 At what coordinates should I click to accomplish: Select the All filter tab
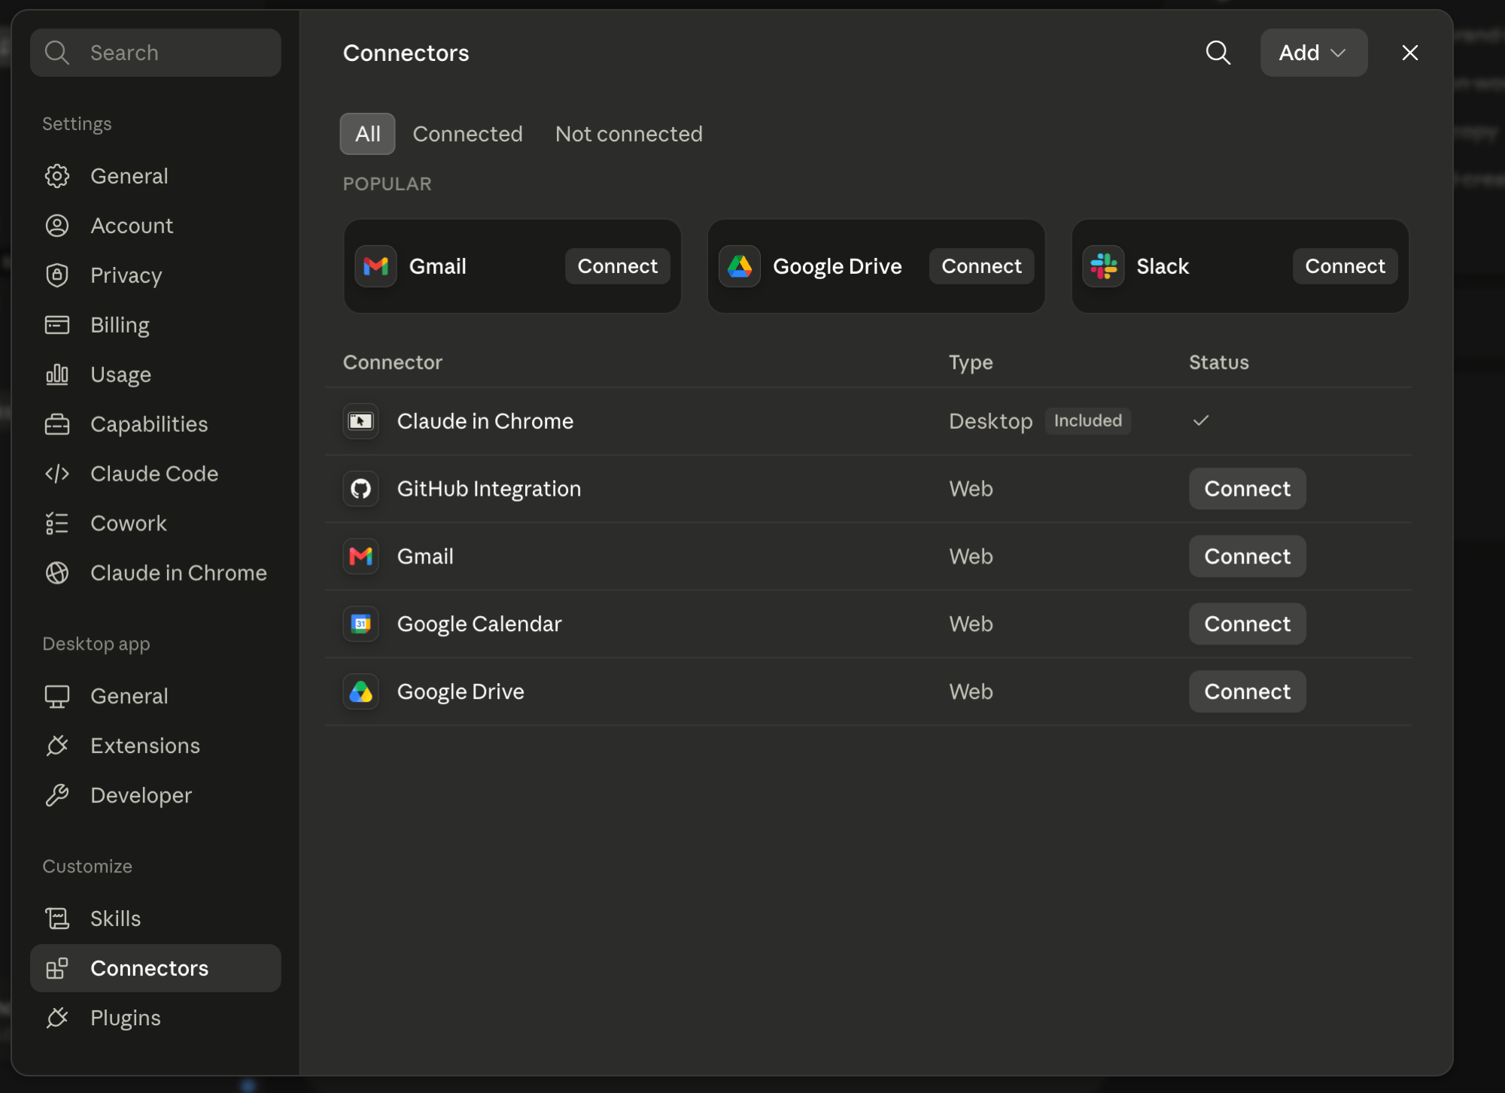pos(367,134)
